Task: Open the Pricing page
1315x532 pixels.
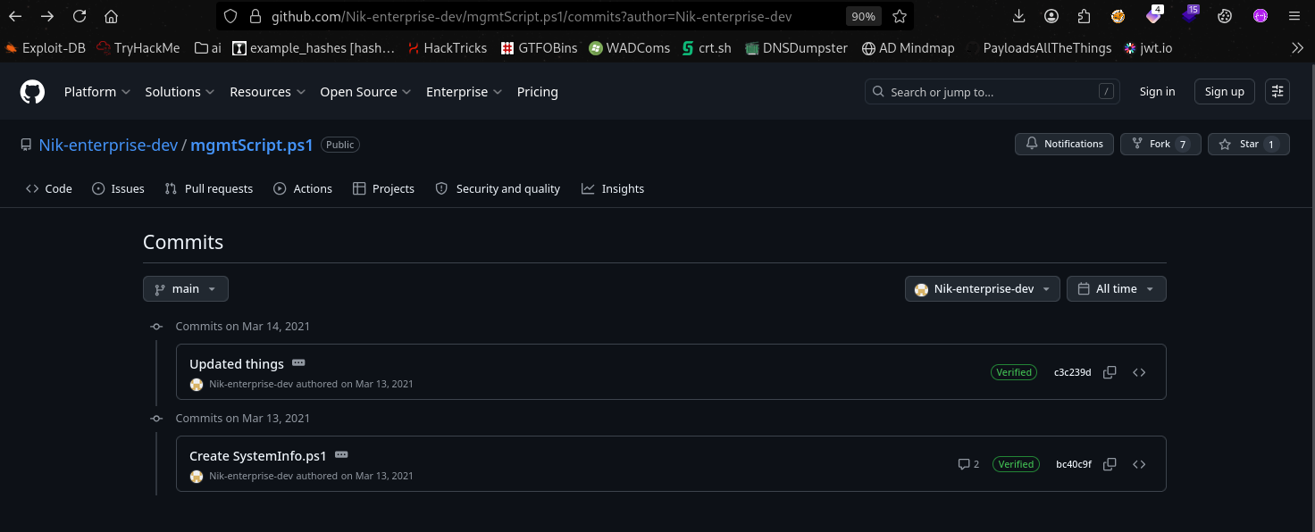Action: click(538, 92)
